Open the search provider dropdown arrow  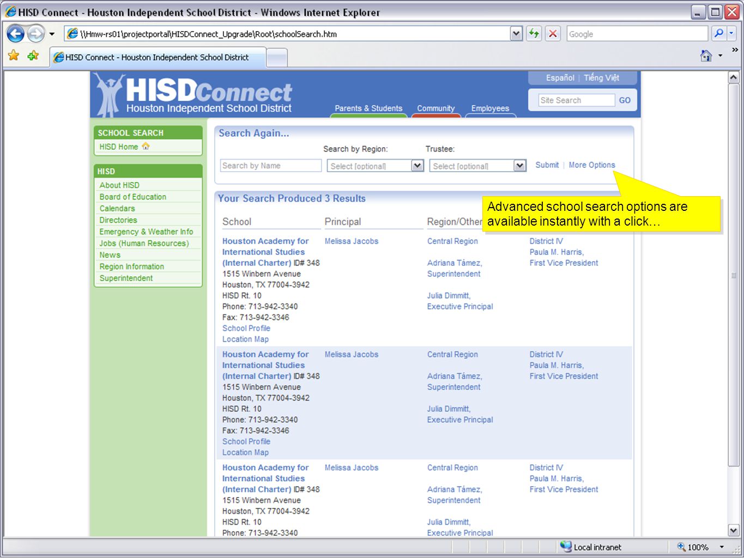[x=731, y=34]
